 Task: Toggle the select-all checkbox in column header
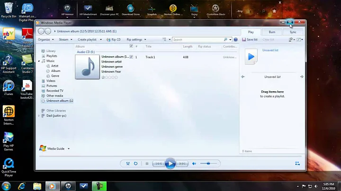coord(131,46)
